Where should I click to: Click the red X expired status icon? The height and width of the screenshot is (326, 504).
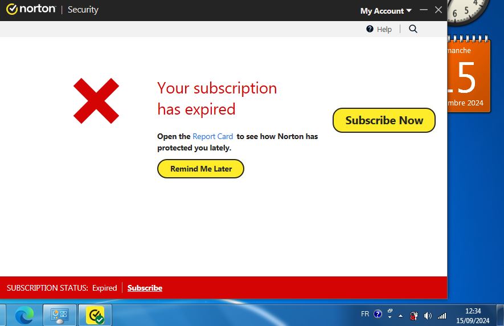click(96, 101)
